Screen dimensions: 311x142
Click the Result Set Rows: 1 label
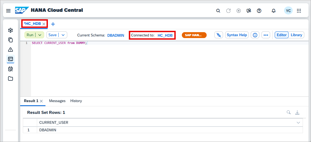(46, 113)
